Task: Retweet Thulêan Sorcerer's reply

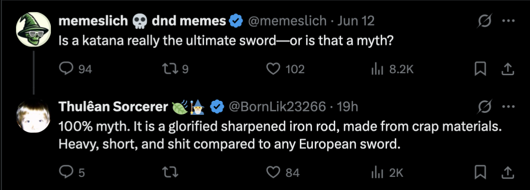Action: click(171, 173)
